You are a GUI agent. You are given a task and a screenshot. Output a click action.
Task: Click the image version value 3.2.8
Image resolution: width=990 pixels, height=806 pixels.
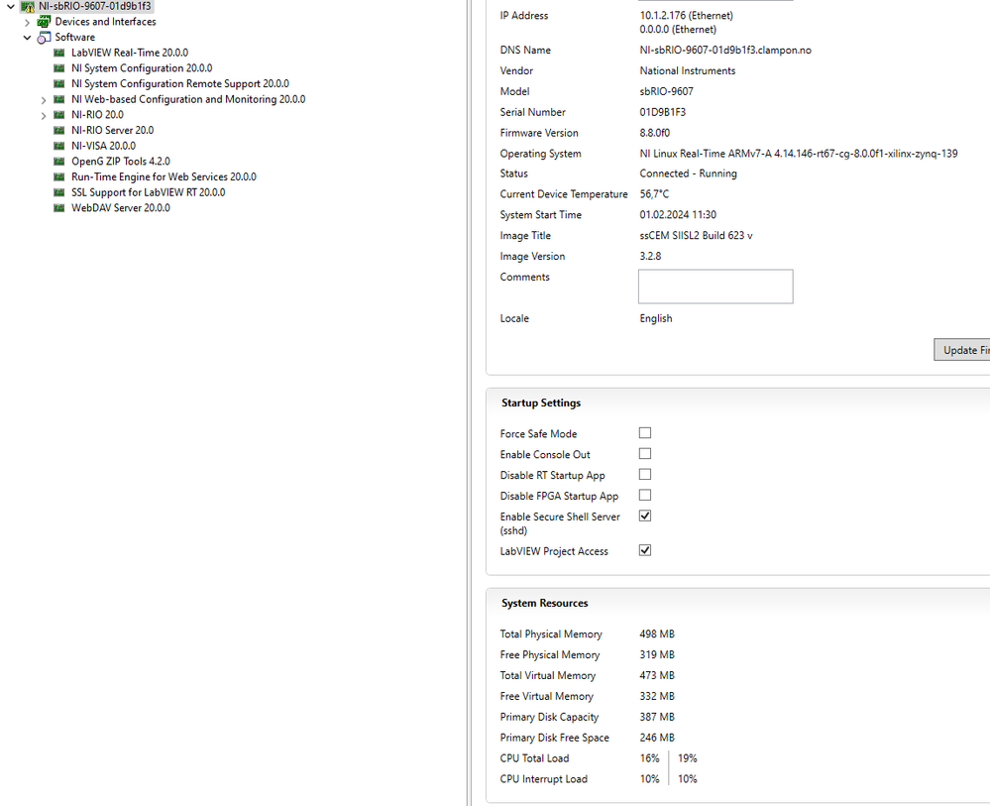(x=650, y=256)
